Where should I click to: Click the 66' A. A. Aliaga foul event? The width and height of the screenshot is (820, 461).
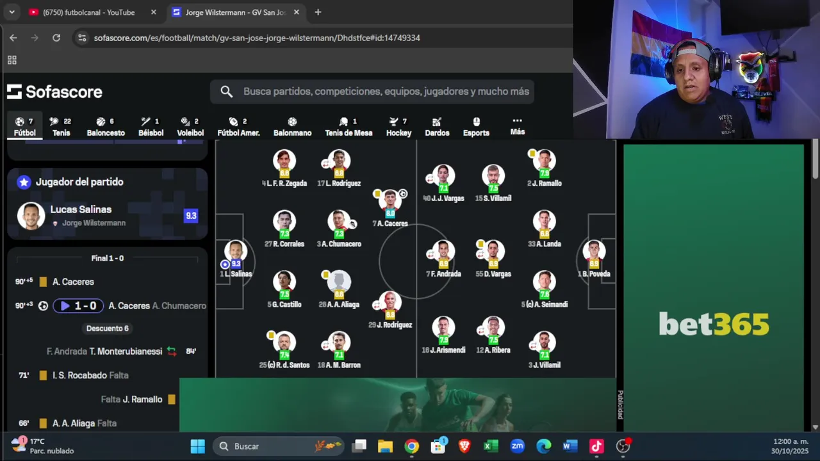[108, 423]
